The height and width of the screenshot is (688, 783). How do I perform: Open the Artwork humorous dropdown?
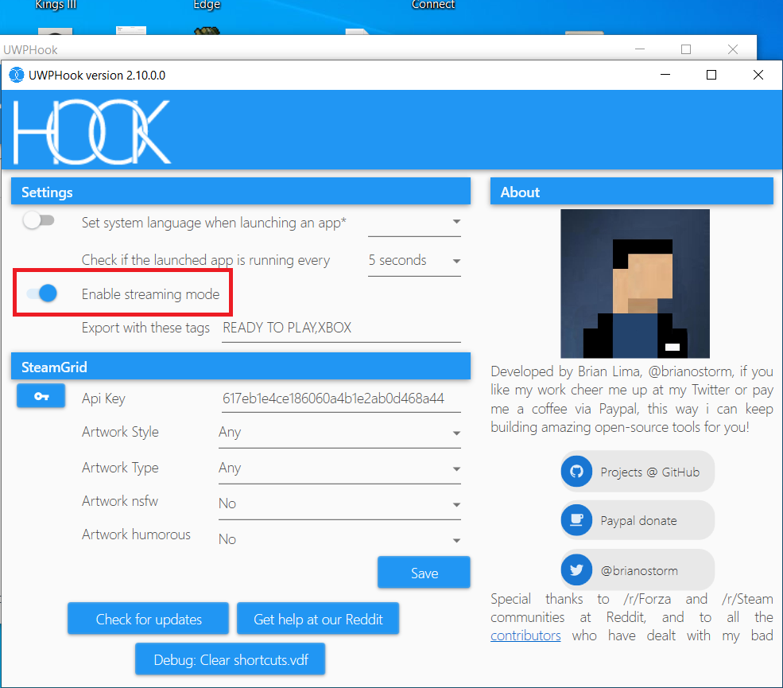coord(339,539)
